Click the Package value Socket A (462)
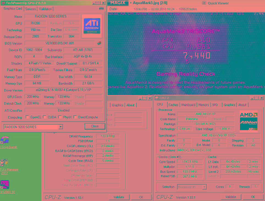This screenshot has height=201, width=265. 206,124
